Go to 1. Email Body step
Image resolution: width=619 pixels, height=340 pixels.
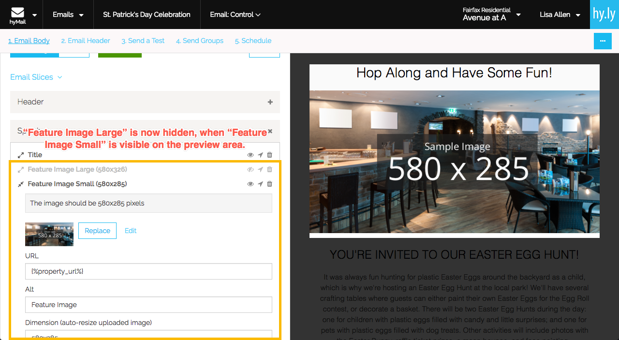29,41
